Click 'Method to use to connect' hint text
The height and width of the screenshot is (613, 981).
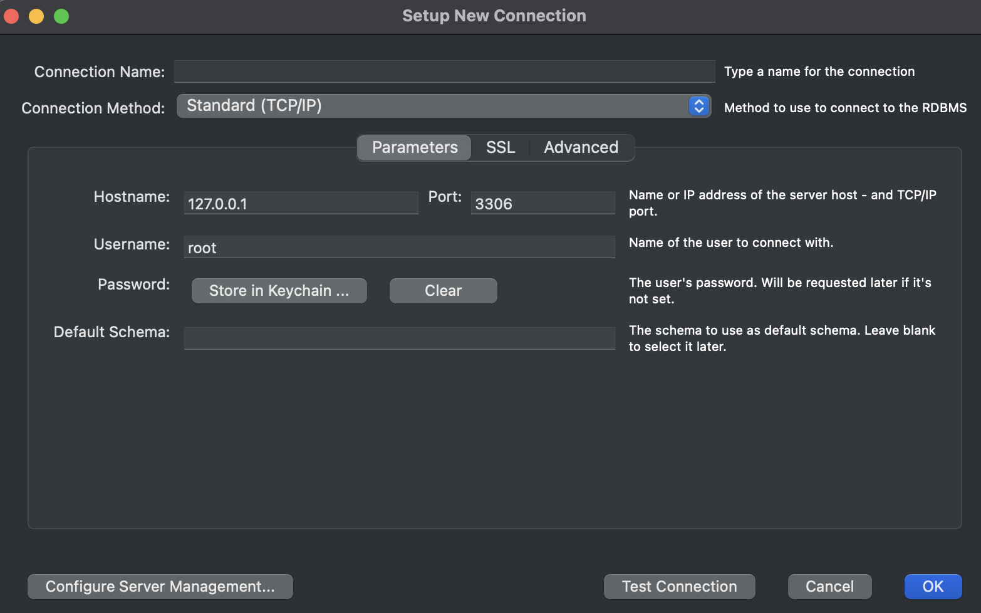846,108
